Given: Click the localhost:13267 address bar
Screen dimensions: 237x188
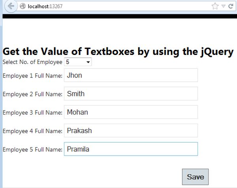Looking at the screenshot, I should (118, 7).
